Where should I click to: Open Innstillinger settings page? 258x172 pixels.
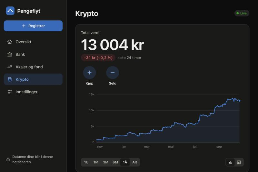click(x=33, y=92)
